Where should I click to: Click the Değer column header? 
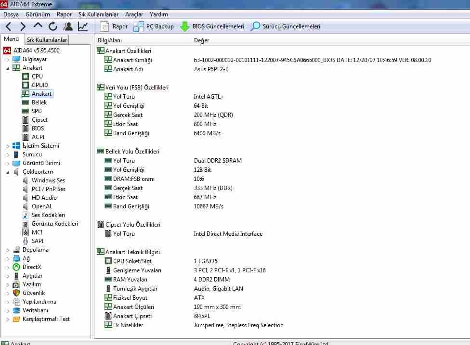coord(201,40)
